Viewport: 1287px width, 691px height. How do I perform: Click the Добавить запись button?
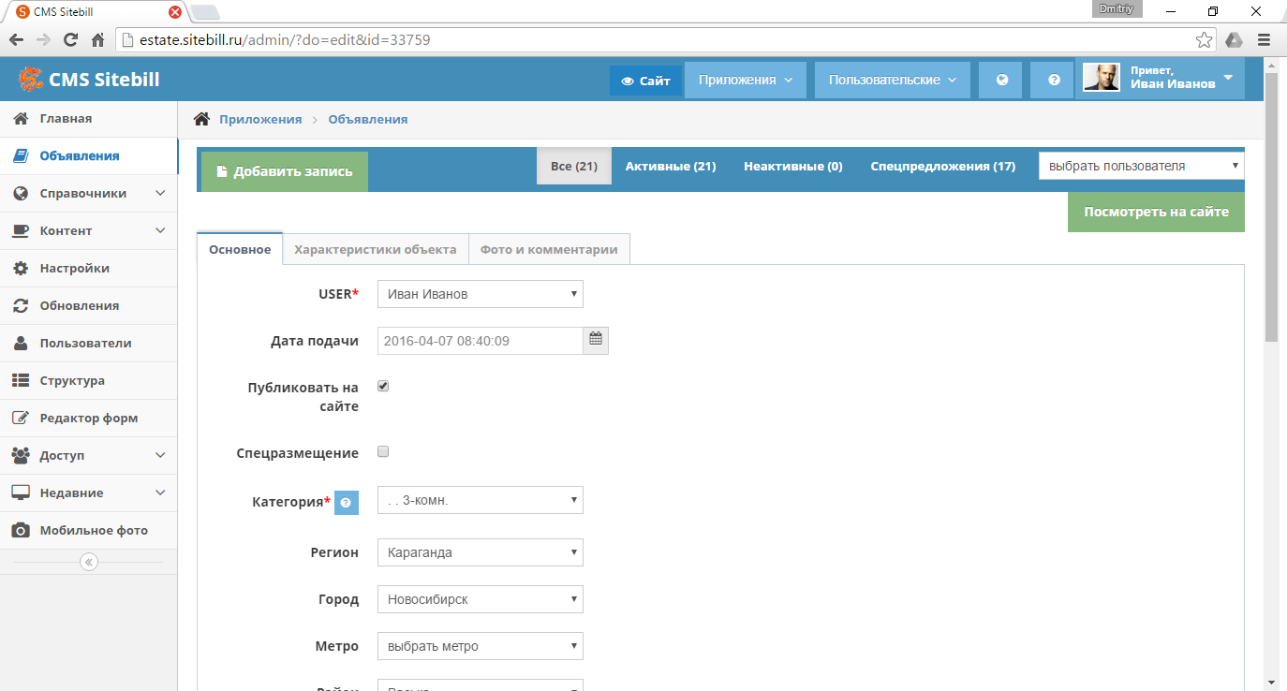click(x=285, y=171)
